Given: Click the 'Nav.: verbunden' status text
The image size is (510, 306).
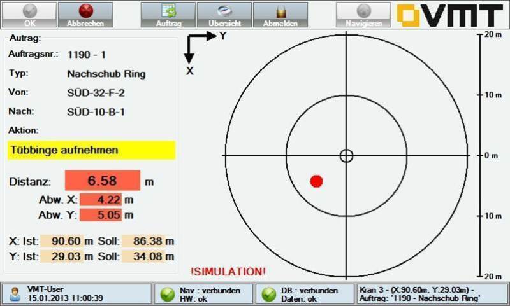Looking at the screenshot, I should [210, 291].
